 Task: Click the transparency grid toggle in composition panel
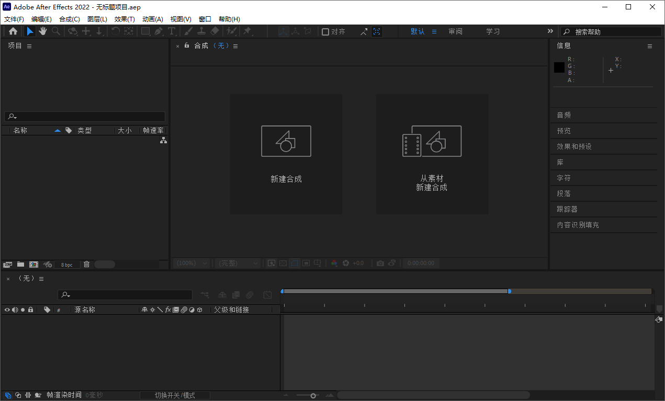283,263
